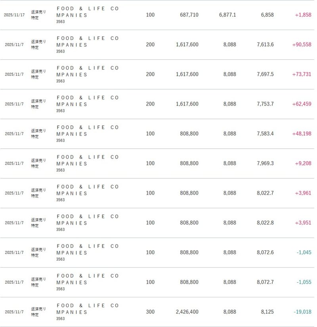317x327 pixels.
Task: Select the -1,045 loss value
Action: click(304, 252)
